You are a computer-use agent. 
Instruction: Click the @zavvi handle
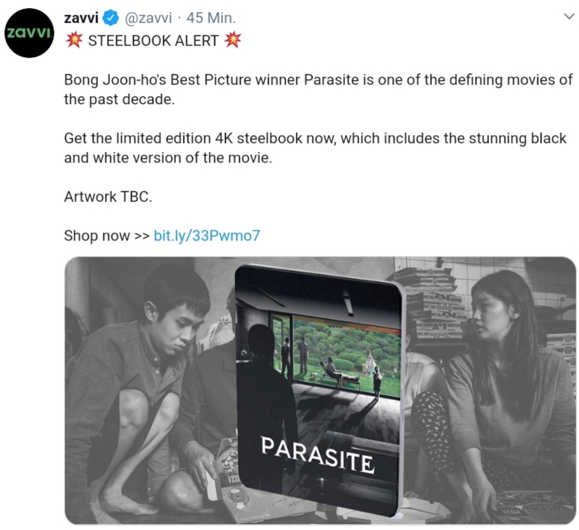coord(148,17)
